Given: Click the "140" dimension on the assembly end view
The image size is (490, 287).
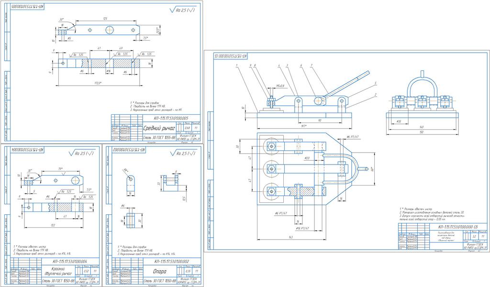Looking at the screenshot, I should [x=422, y=127].
